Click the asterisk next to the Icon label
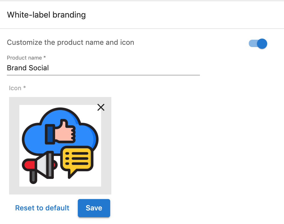Viewport: 284px width, 224px height. click(x=24, y=87)
